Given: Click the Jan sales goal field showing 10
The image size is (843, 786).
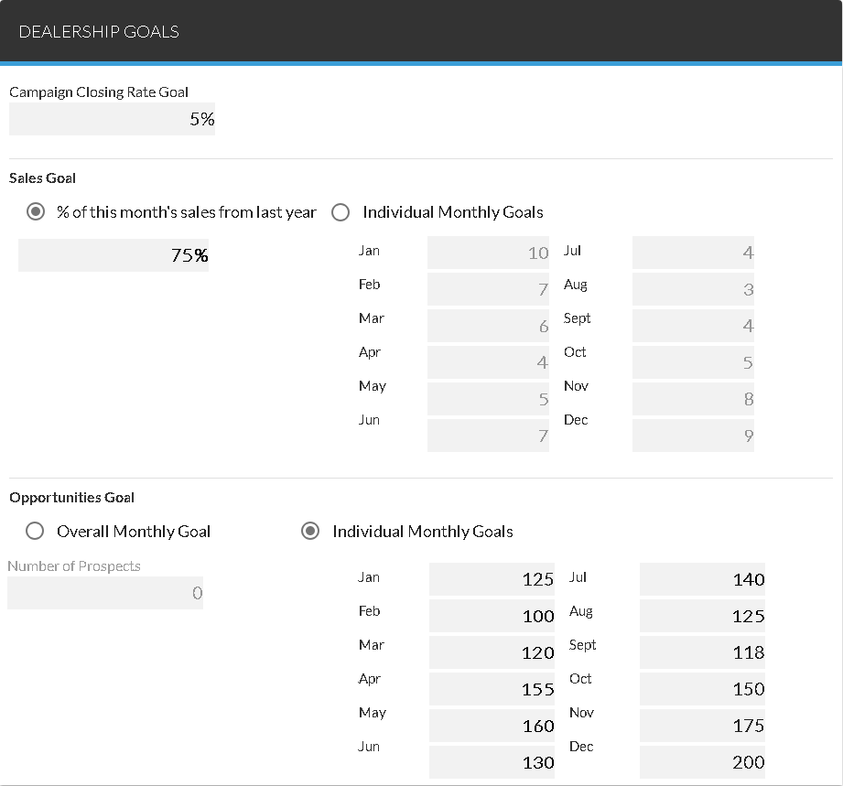Looking at the screenshot, I should tap(488, 253).
